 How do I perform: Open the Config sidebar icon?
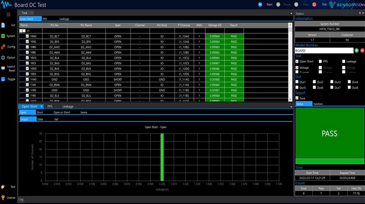tap(3, 47)
